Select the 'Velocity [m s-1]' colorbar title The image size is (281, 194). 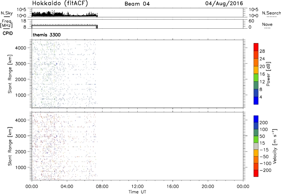point(275,146)
